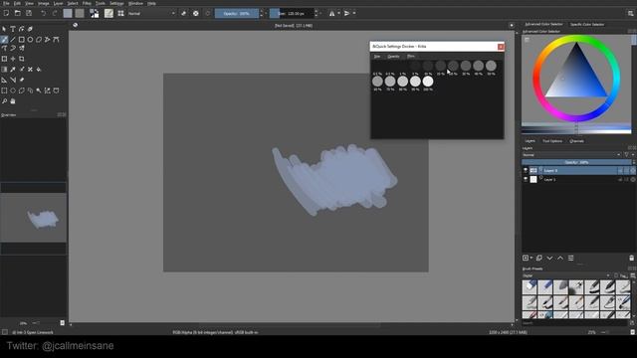Screen dimensions: 637x358
Task: Open the Filter menu
Action: point(87,3)
